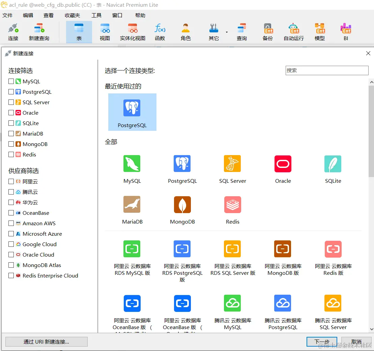The image size is (374, 351).
Task: Enable the 腾讯云 vendor filter checkbox
Action: (x=11, y=192)
